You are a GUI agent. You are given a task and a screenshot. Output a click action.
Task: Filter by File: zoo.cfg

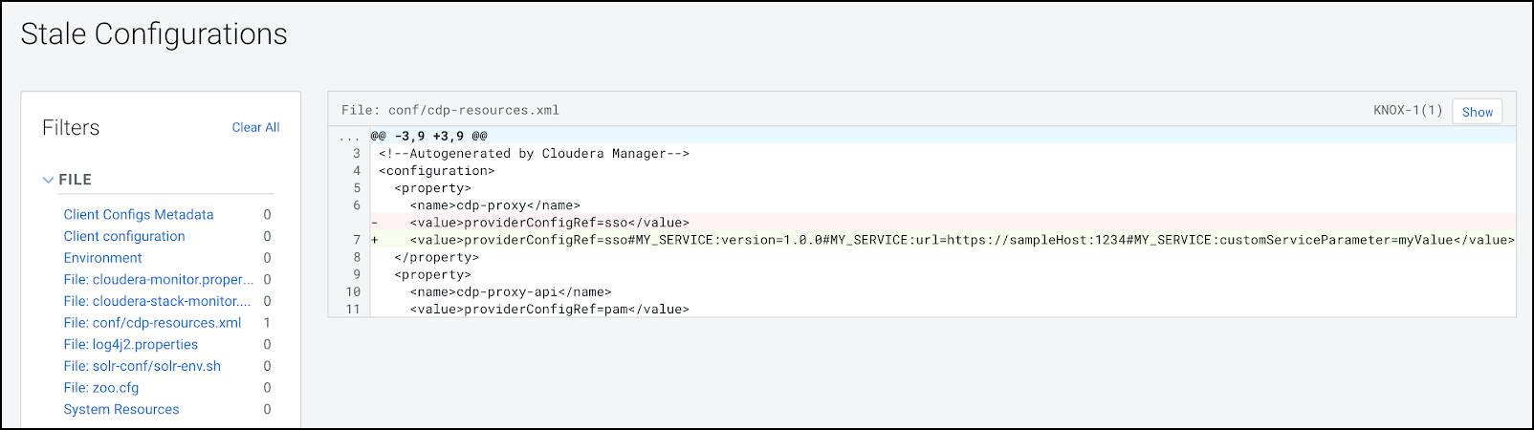coord(101,388)
